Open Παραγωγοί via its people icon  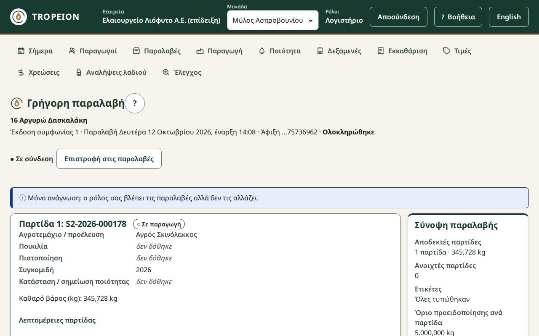(72, 51)
